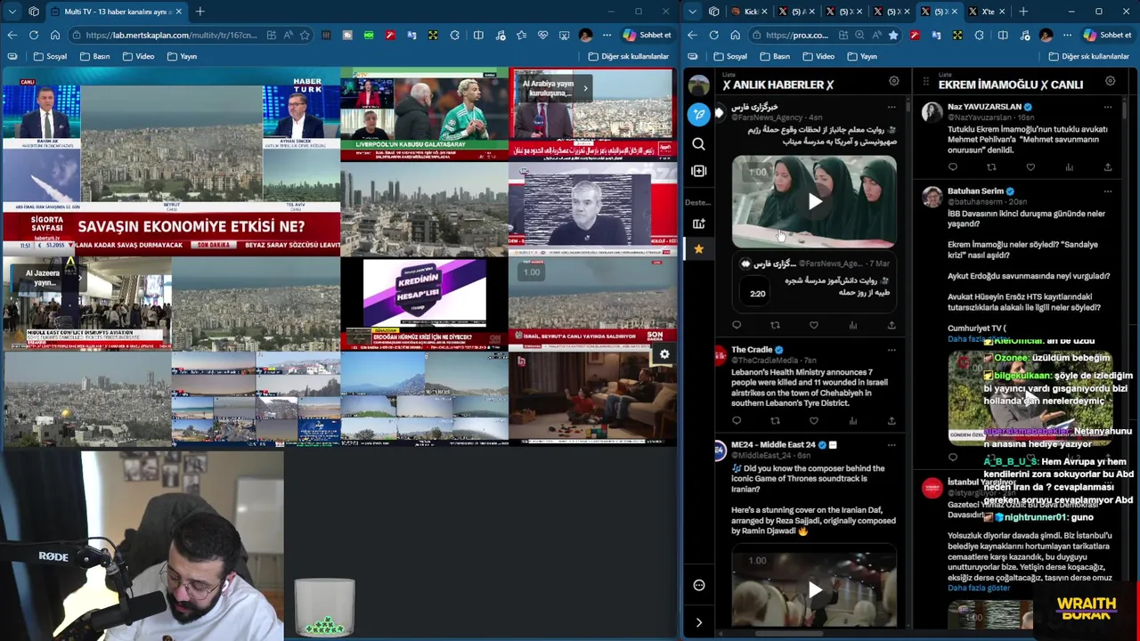Open The Cradle profile name
The height and width of the screenshot is (641, 1140).
tap(752, 350)
